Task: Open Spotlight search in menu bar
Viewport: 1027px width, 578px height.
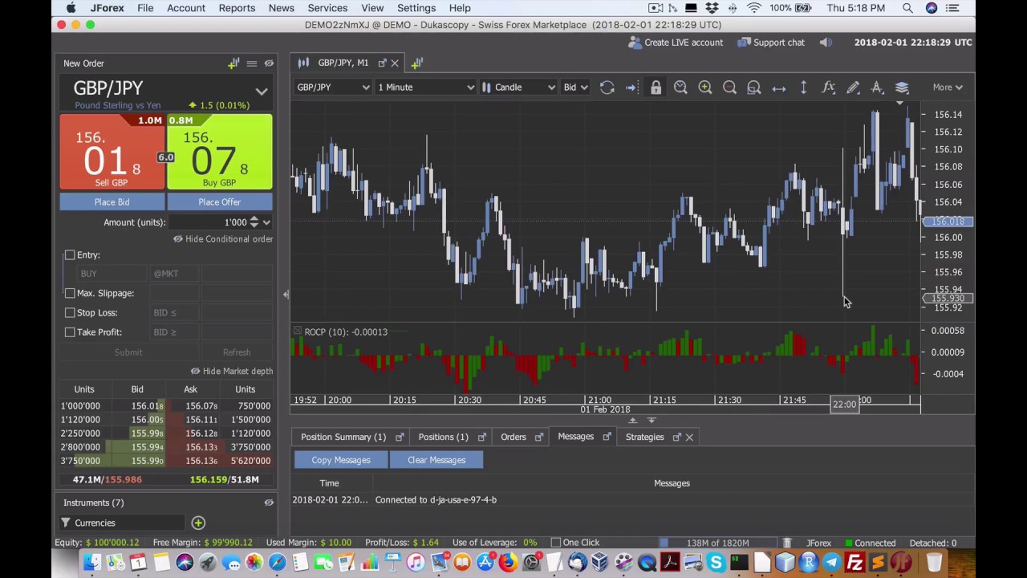Action: 907,8
